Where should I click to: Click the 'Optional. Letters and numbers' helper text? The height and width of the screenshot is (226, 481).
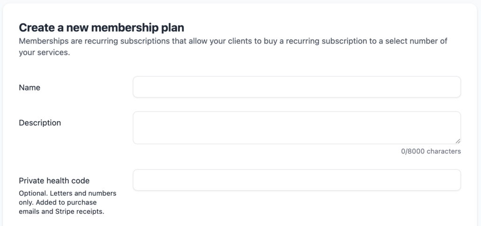tap(67, 193)
